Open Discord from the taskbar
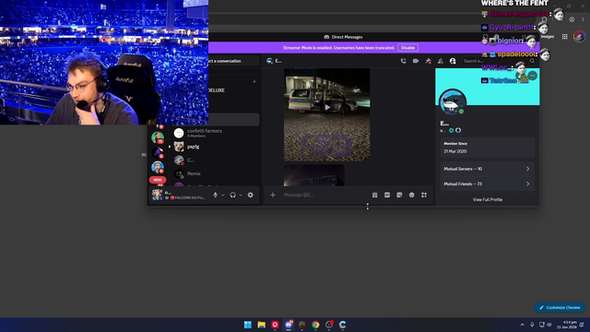590x332 pixels. click(289, 325)
